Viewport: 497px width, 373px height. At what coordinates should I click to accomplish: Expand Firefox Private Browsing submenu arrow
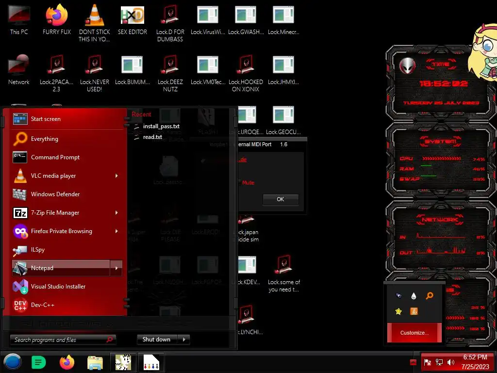pos(116,231)
